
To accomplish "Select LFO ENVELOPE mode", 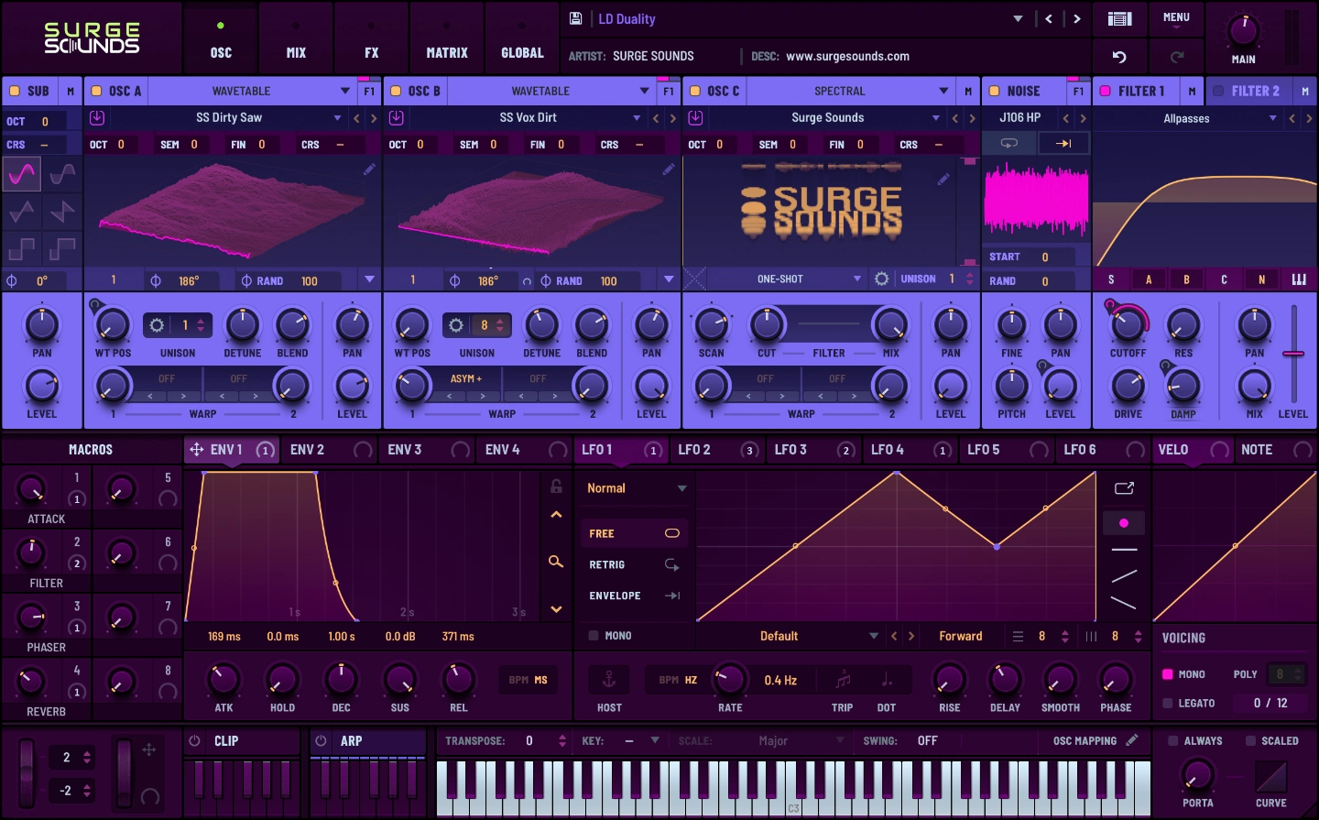I will pyautogui.click(x=633, y=596).
